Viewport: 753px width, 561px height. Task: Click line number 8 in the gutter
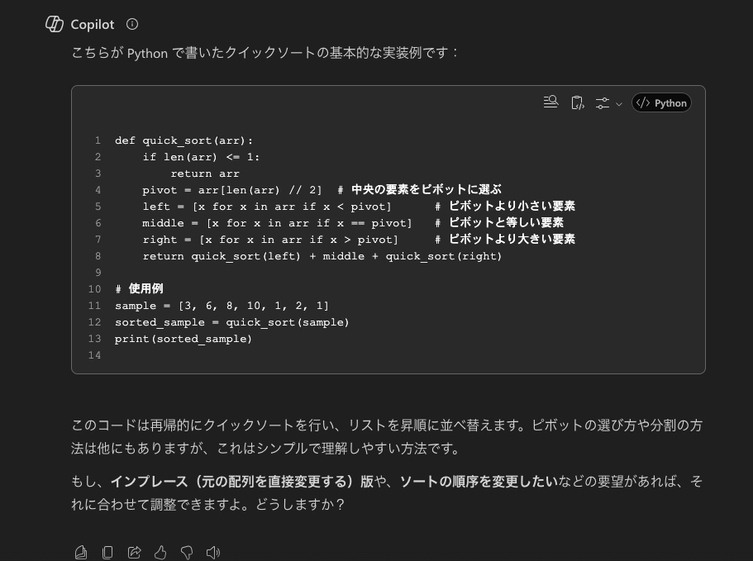click(98, 256)
